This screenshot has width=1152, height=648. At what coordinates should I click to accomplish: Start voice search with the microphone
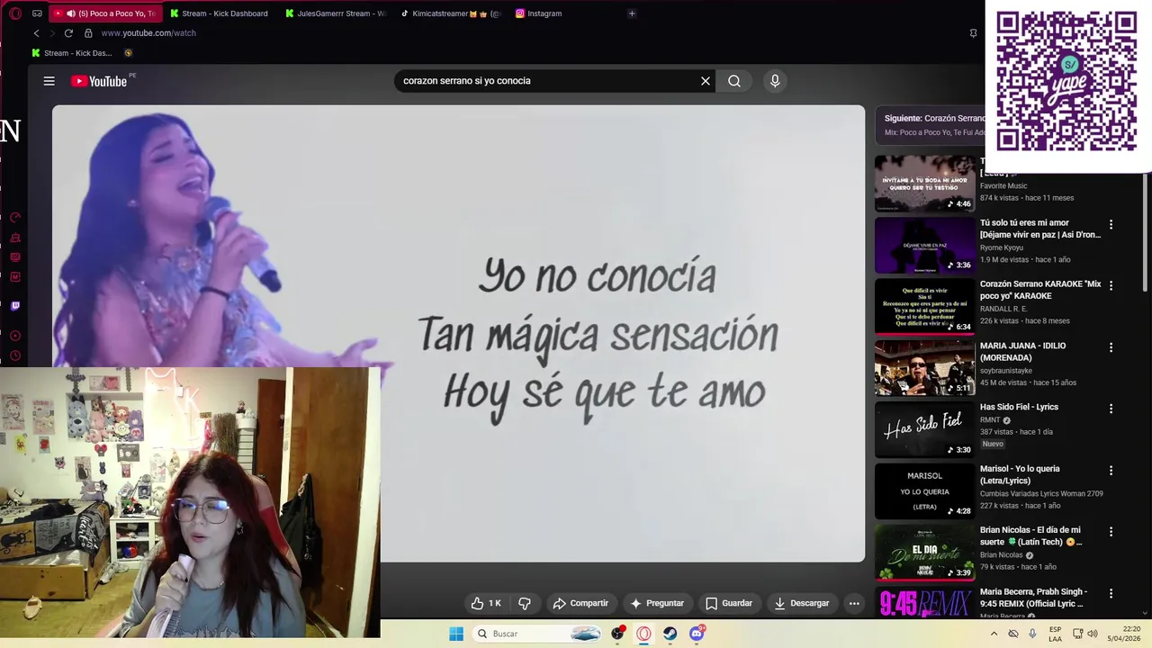click(775, 81)
